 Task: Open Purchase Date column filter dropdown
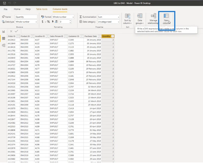(100, 36)
